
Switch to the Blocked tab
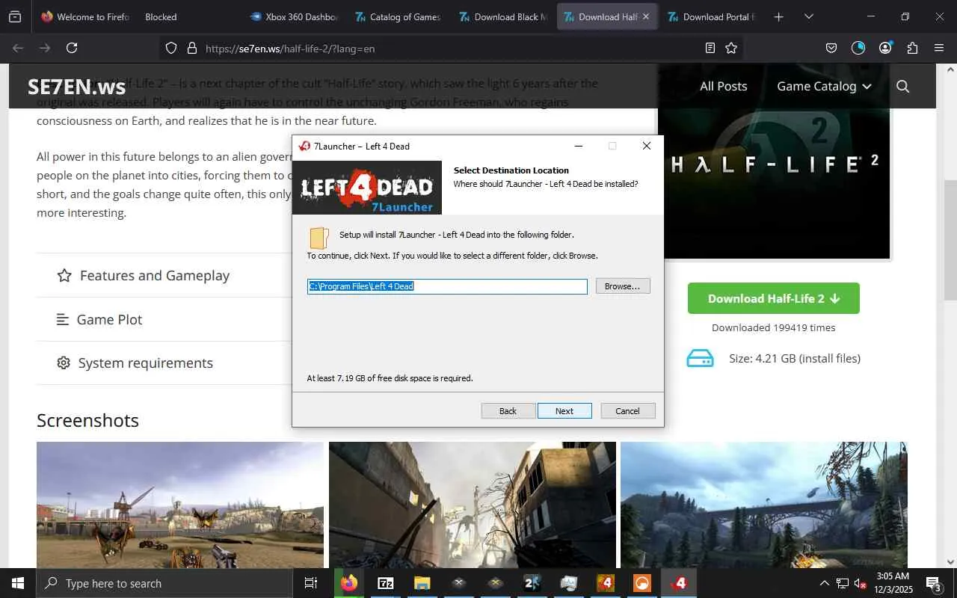coord(187,16)
